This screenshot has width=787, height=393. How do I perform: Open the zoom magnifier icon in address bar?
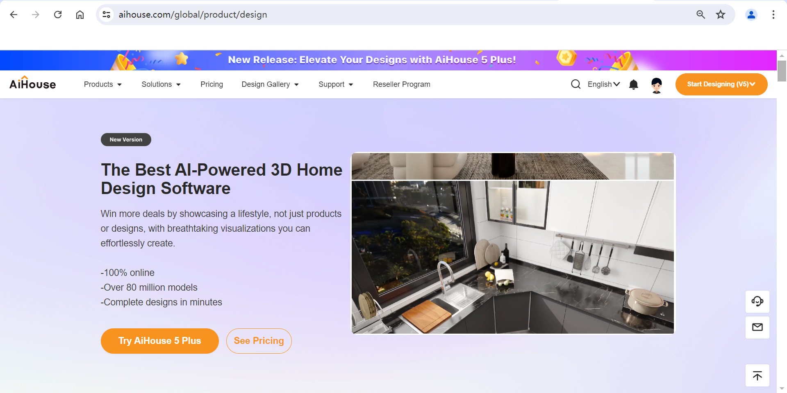[x=701, y=15]
